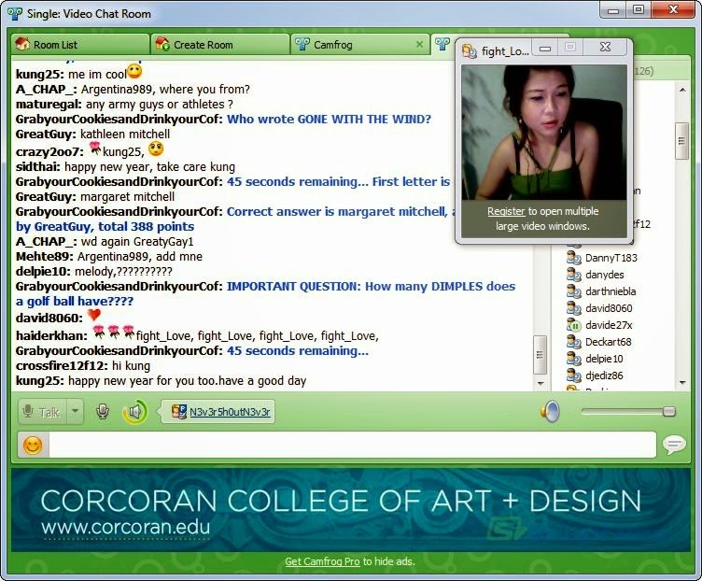Click Deckart68's webcam user icon
The image size is (702, 581).
[x=573, y=341]
